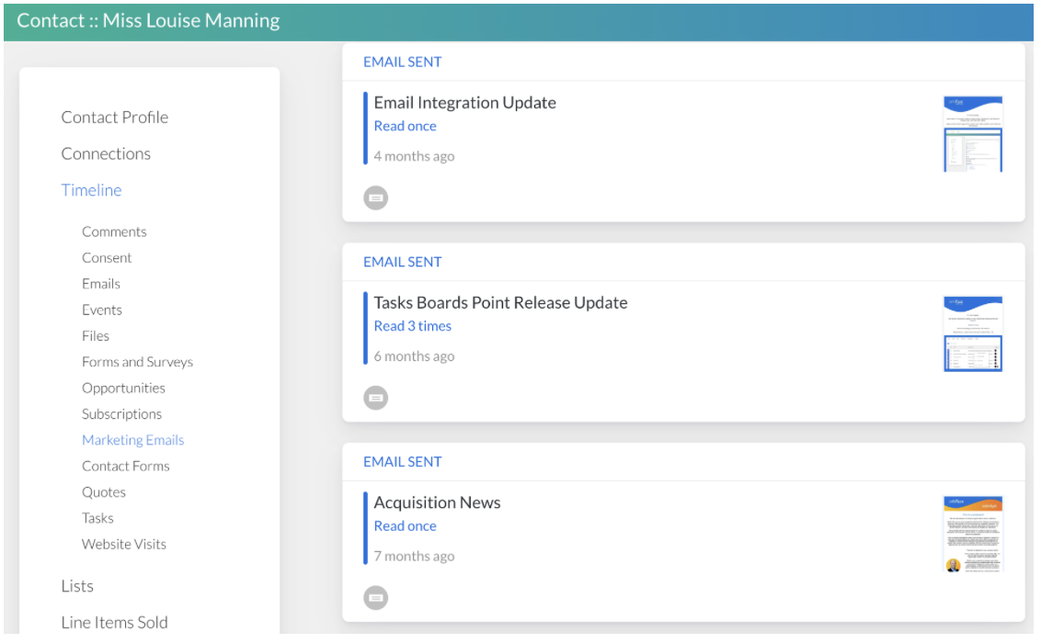Open Line Items Sold section
1041x643 pixels.
pyautogui.click(x=114, y=622)
